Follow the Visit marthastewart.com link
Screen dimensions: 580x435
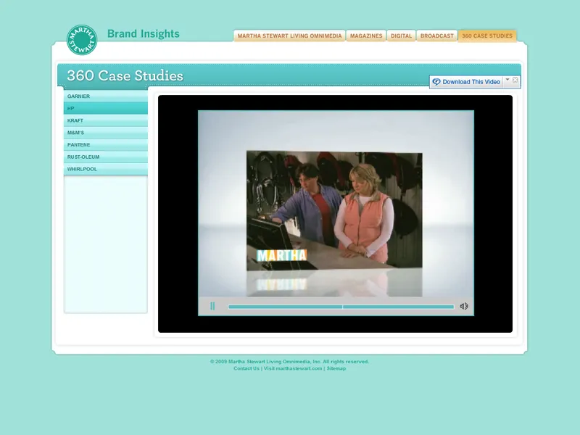293,368
